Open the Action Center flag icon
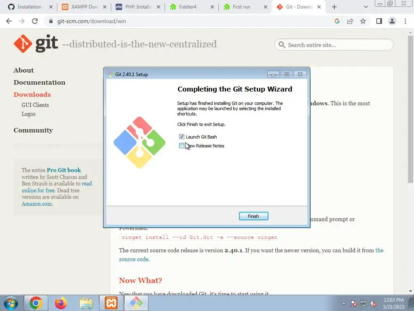 354,303
